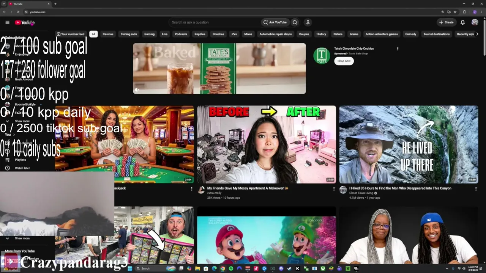
Task: Start voice search with the microphone
Action: coord(308,22)
